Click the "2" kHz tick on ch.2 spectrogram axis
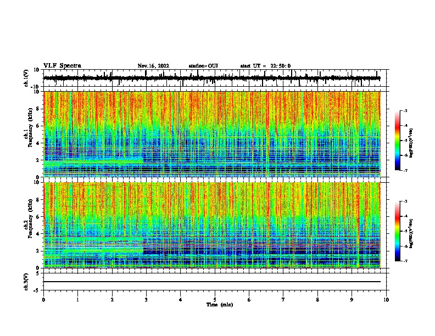The height and width of the screenshot is (336, 435). tap(38, 251)
